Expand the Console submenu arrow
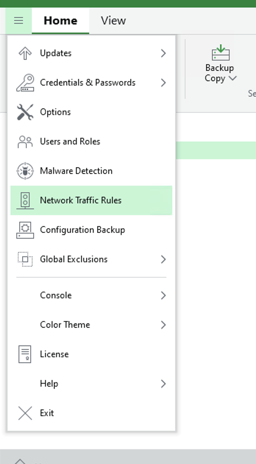This screenshot has height=464, width=256. [163, 295]
